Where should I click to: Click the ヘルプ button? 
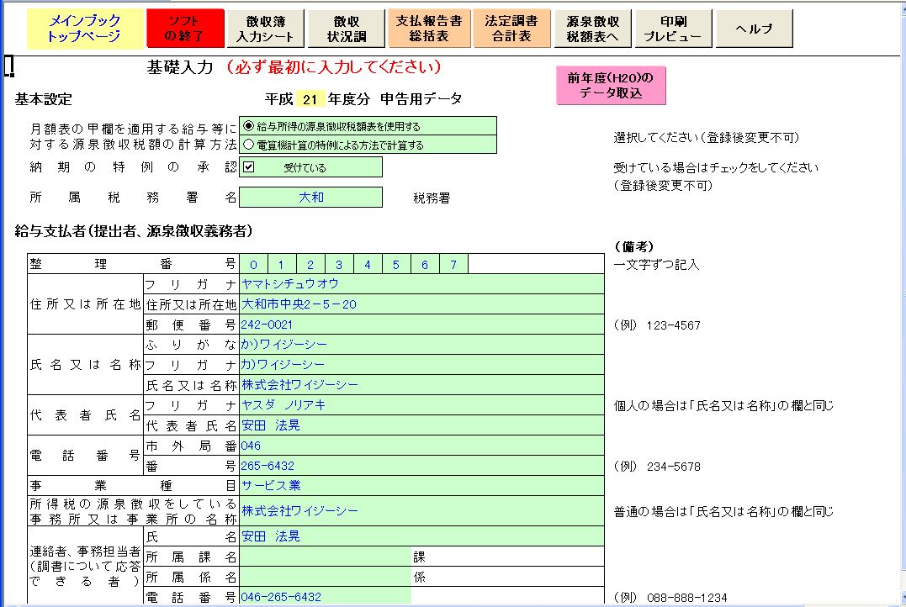click(754, 29)
